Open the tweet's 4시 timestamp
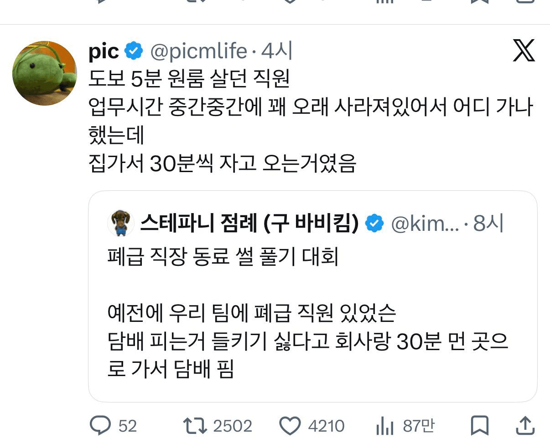The width and height of the screenshot is (550, 438). pyautogui.click(x=276, y=51)
